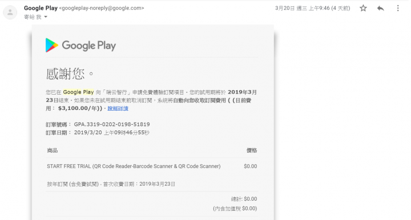
Task: Click the START FREE TRIAL product line
Action: 134,166
